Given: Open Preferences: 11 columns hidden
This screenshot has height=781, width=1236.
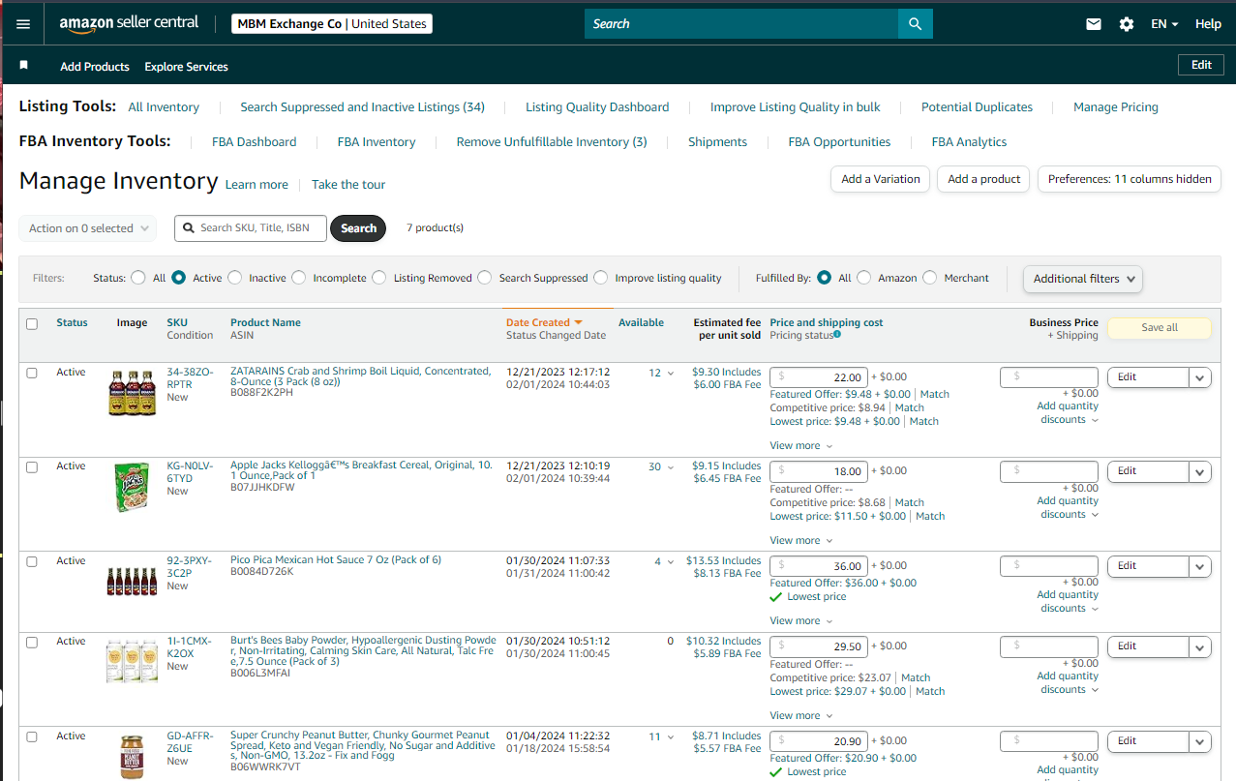Looking at the screenshot, I should click(x=1130, y=179).
